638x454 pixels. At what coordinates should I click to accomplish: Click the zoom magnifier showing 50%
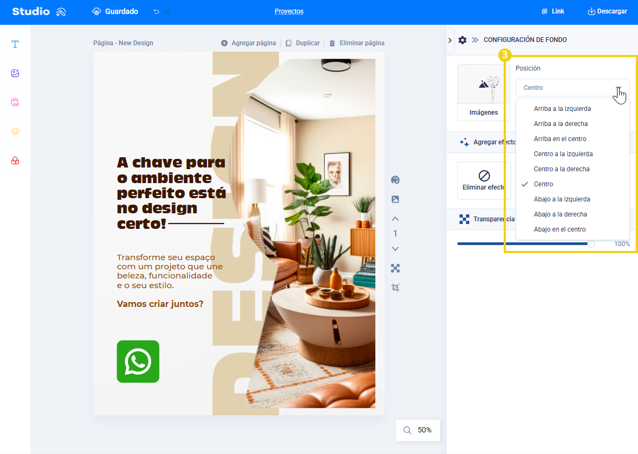point(417,430)
